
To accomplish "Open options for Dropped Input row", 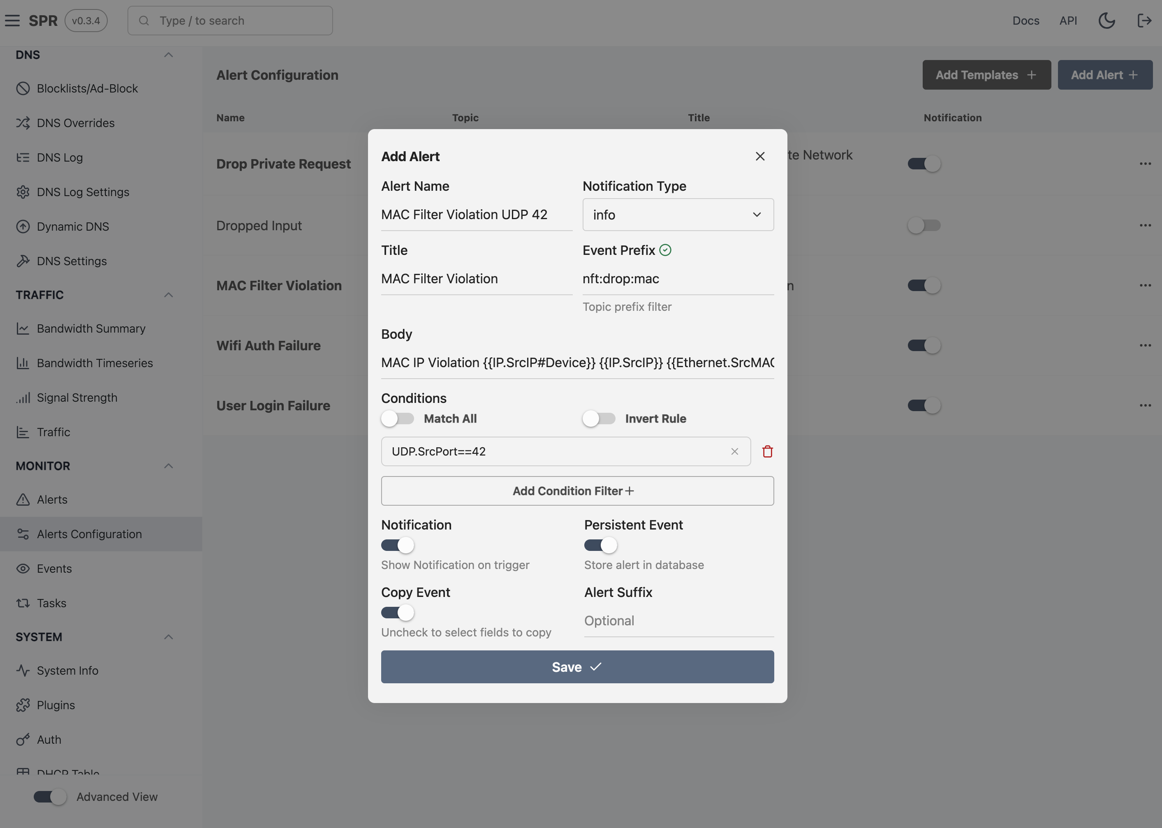I will [1145, 225].
